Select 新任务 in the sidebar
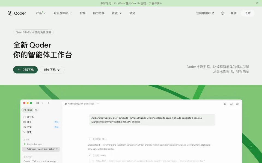 (x=29, y=117)
